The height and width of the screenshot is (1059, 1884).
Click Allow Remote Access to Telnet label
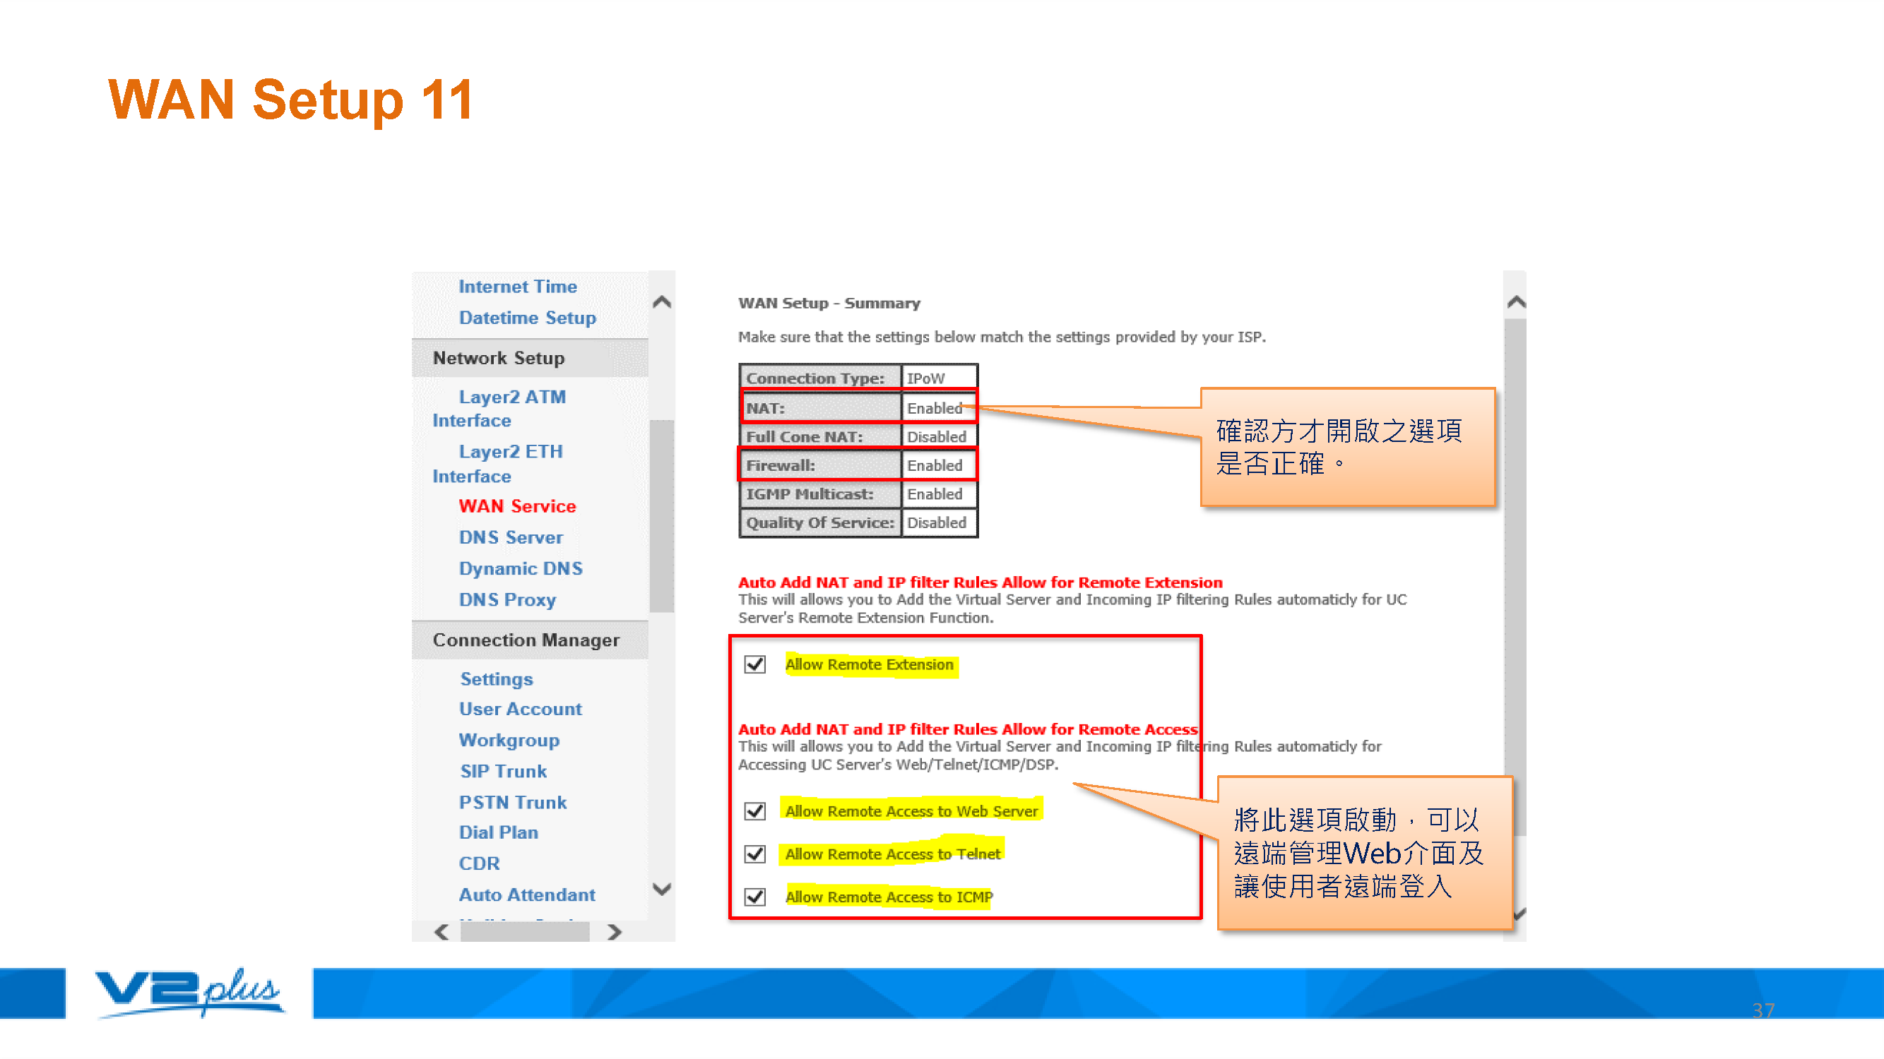(892, 854)
